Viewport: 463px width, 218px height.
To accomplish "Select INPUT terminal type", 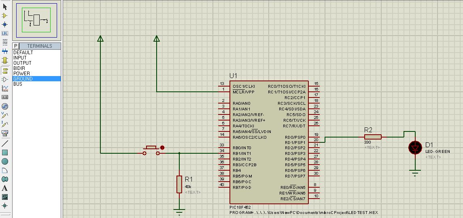I will tap(36, 58).
